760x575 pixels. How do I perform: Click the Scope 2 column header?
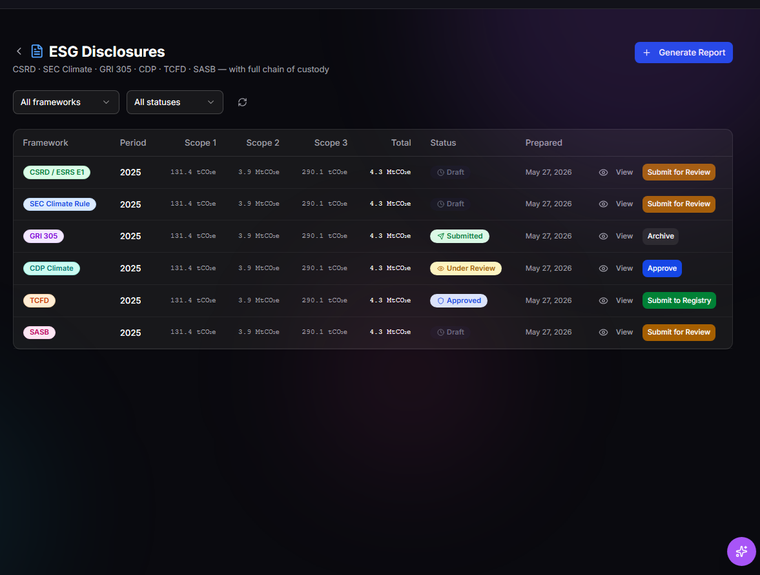(263, 142)
